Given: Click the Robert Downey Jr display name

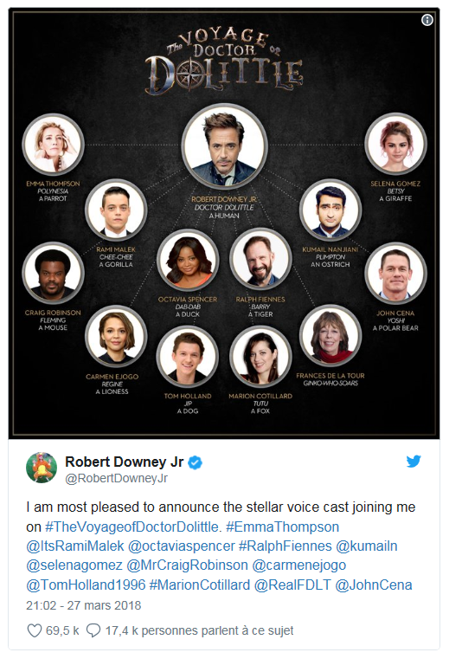Looking at the screenshot, I should click(125, 462).
